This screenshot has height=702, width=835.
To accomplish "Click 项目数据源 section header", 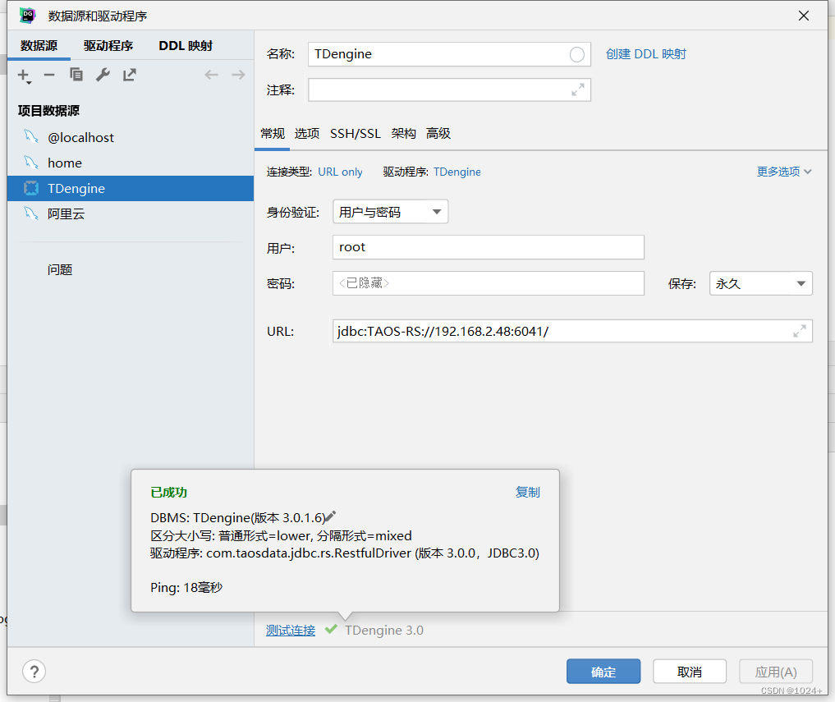I will pyautogui.click(x=48, y=111).
